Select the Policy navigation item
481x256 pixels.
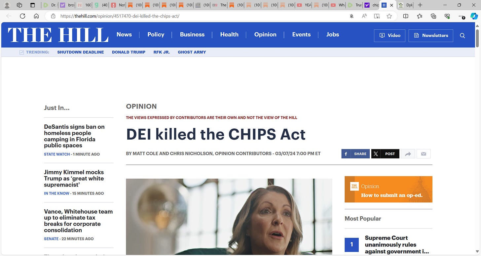click(x=156, y=34)
